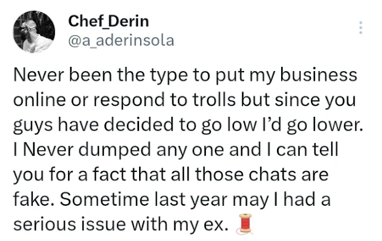Click the word 'lower.' in the tweet
382x241 pixels.
(337, 125)
